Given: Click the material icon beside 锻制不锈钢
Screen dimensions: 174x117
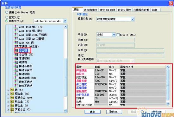Looking at the screenshot, I should pyautogui.click(x=16, y=82).
